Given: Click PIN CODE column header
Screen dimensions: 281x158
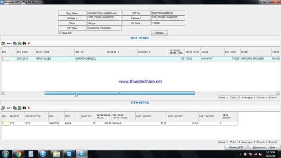Looking at the screenshot, I should [x=232, y=52].
